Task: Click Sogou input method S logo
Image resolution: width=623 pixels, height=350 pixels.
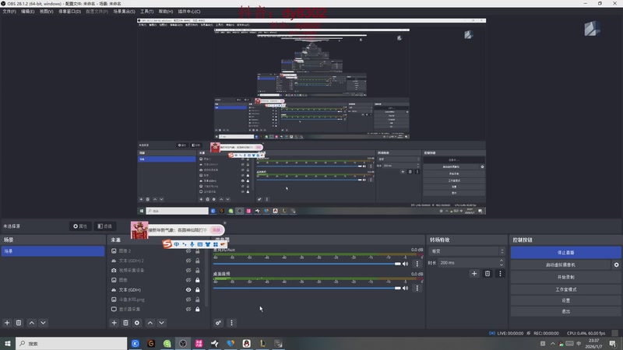Action: (x=167, y=244)
